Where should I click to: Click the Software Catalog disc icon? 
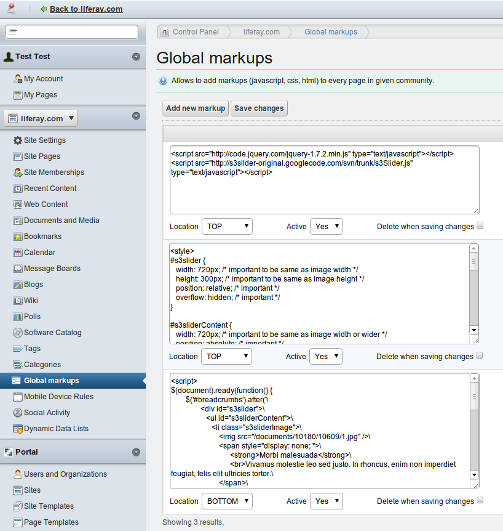18,333
